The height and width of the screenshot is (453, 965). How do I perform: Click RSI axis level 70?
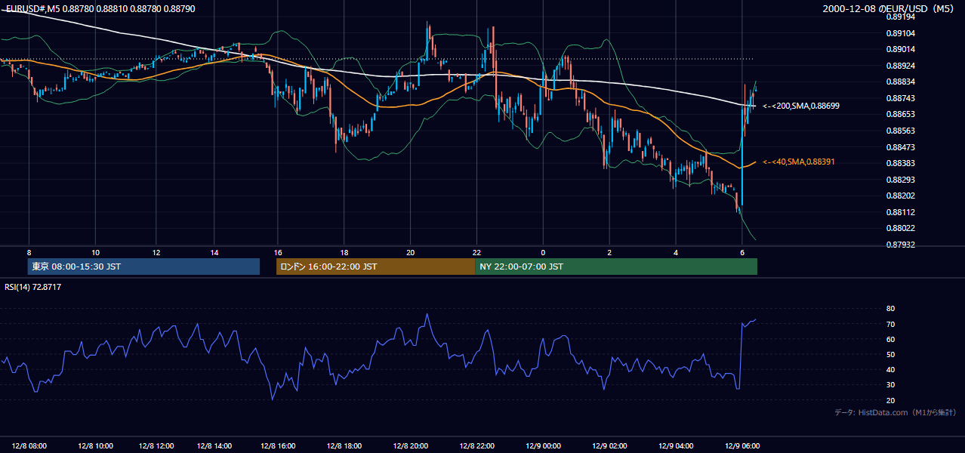890,324
